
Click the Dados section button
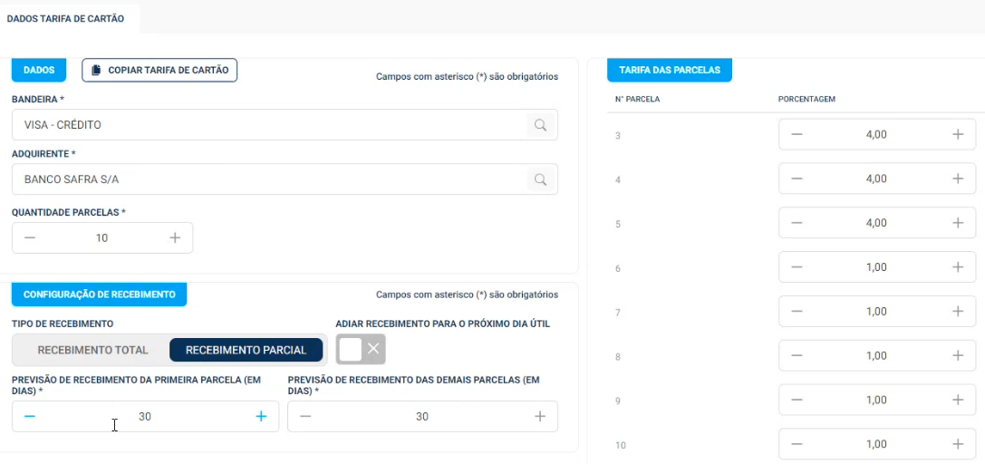click(x=39, y=70)
